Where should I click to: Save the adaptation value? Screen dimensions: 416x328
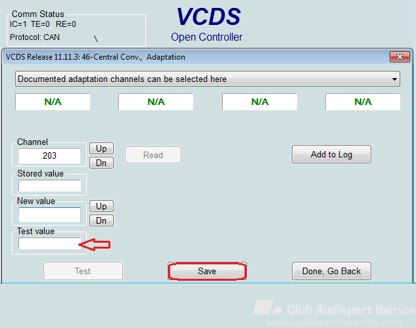(x=207, y=271)
